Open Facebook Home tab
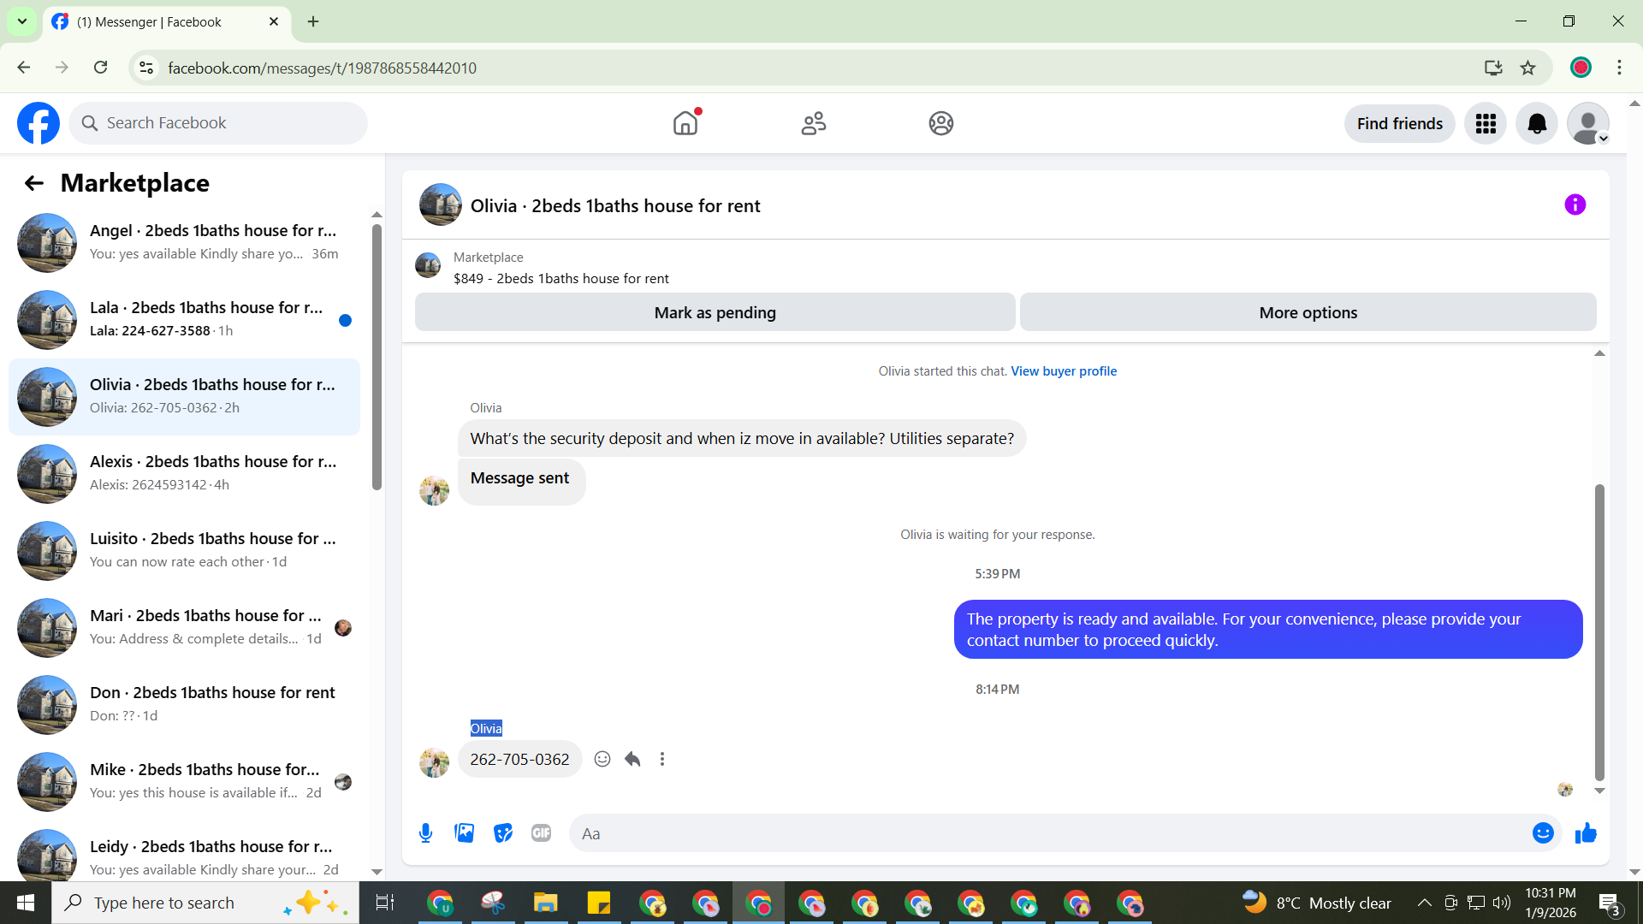1643x924 pixels. [x=685, y=124]
